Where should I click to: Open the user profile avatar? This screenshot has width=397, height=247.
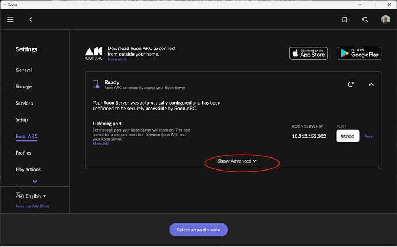coord(385,19)
